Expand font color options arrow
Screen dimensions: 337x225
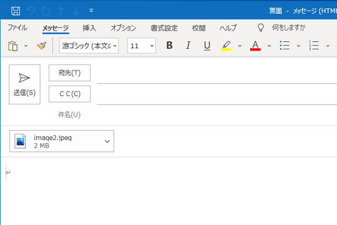(x=269, y=46)
